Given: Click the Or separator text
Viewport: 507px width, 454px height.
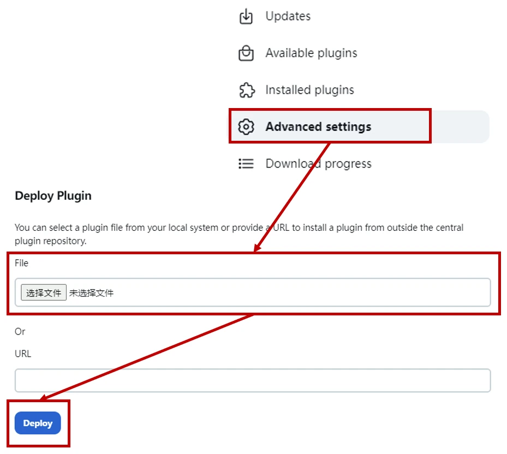Looking at the screenshot, I should [20, 331].
